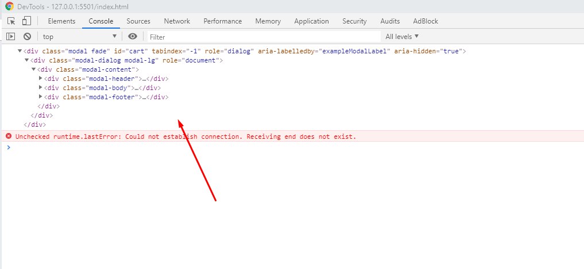Show the console sidebar icon

11,37
